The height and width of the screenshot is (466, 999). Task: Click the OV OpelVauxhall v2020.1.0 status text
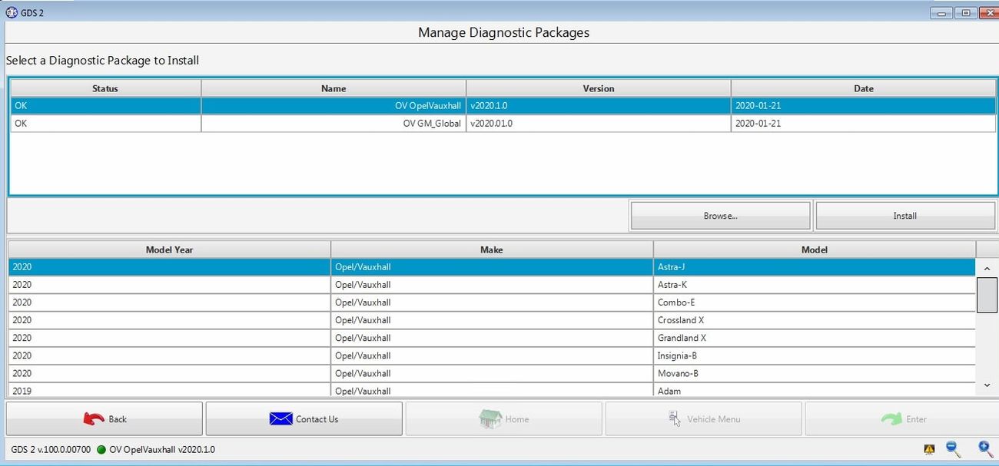click(162, 449)
